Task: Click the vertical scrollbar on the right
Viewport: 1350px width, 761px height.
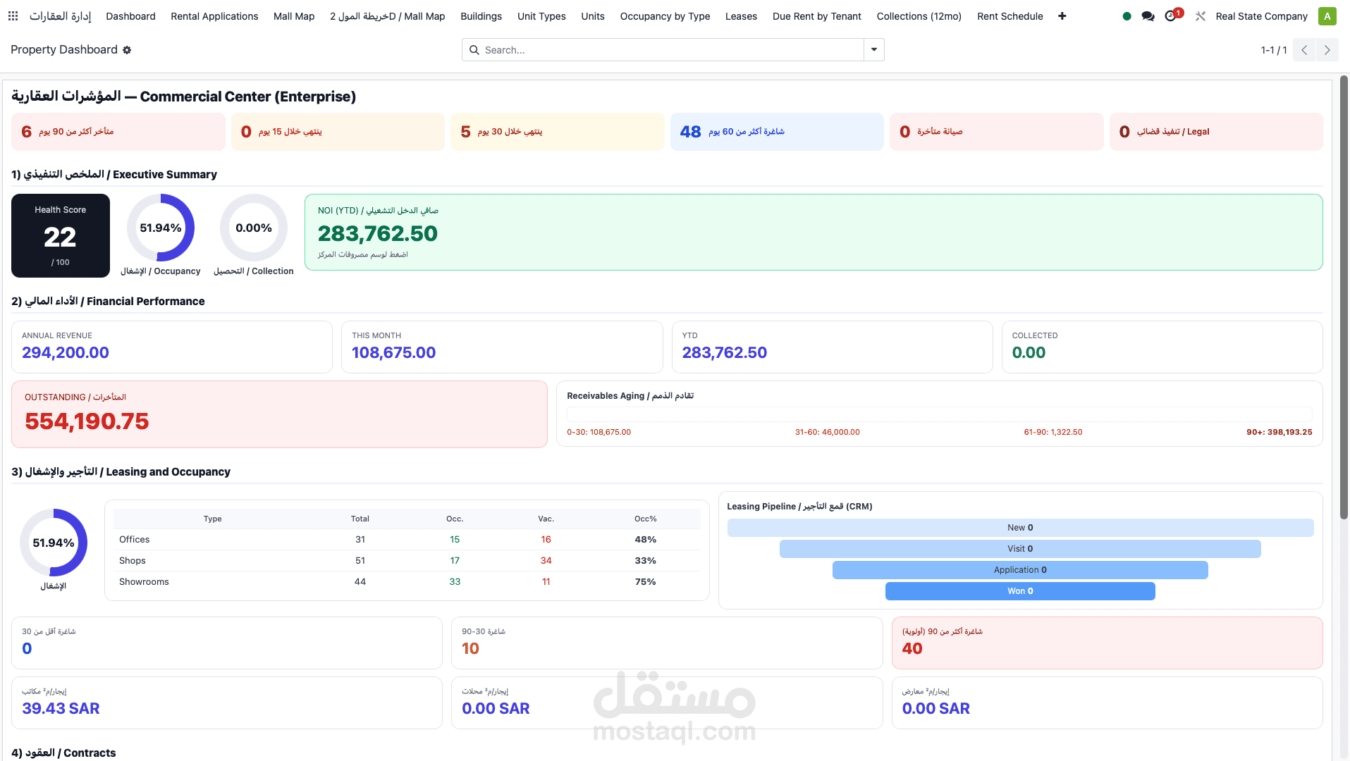Action: (1344, 297)
